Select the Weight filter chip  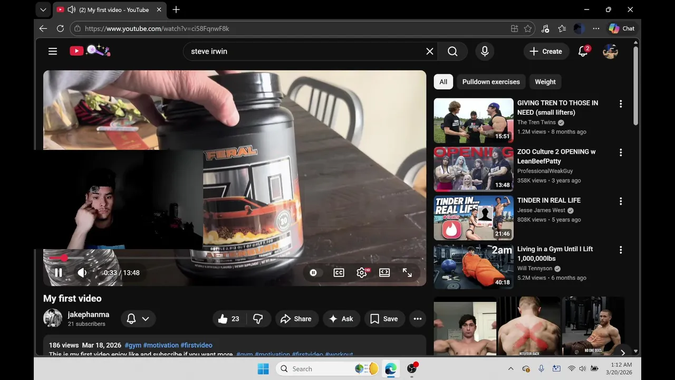(545, 82)
